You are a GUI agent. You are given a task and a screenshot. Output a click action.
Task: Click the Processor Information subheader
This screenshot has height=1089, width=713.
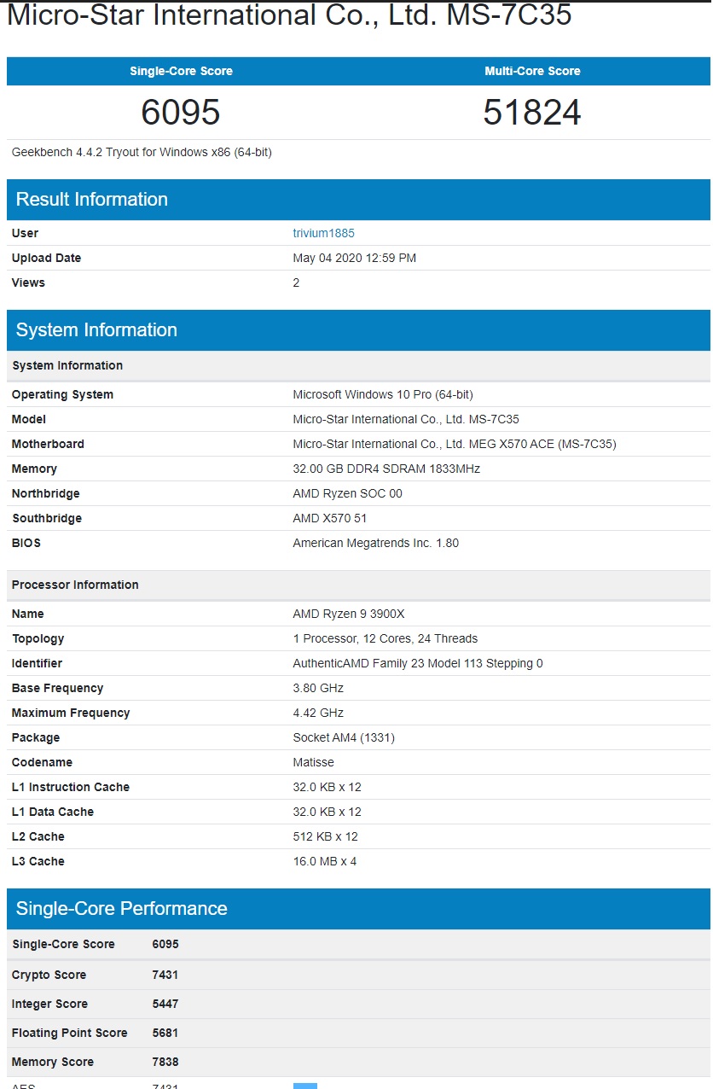[x=358, y=585]
